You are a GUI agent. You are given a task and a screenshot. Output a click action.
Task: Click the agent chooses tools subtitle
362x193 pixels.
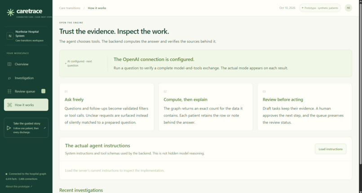click(137, 41)
